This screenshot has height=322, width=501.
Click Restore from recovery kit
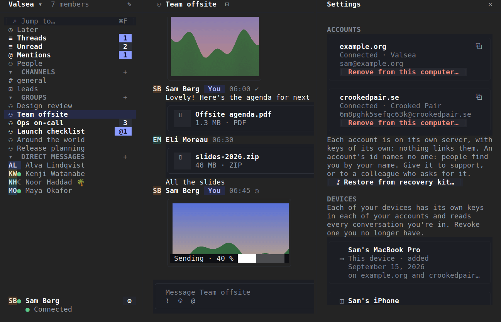point(394,182)
